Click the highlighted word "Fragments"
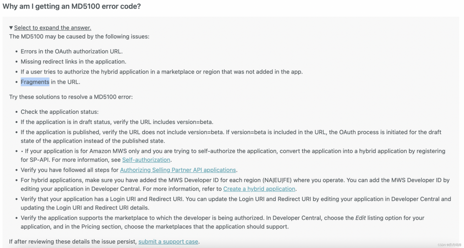Image resolution: width=464 pixels, height=248 pixels. point(35,82)
